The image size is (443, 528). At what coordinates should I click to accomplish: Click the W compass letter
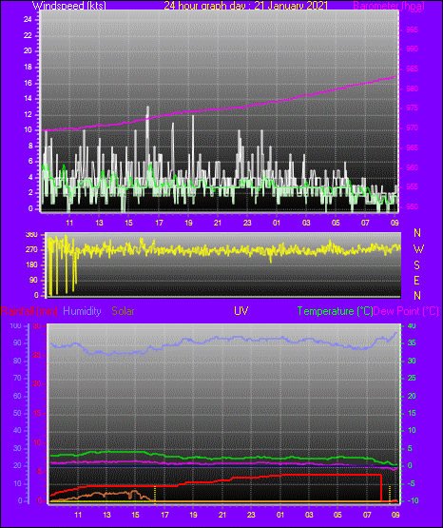click(x=418, y=249)
